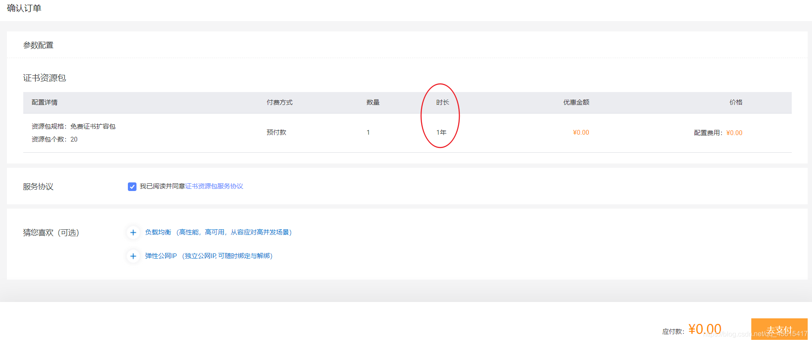
Task: Select the ¥0.00 discount amount
Action: (x=581, y=132)
